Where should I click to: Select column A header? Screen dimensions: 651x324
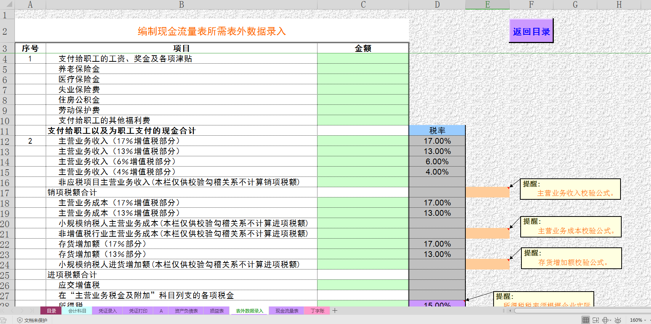point(30,5)
